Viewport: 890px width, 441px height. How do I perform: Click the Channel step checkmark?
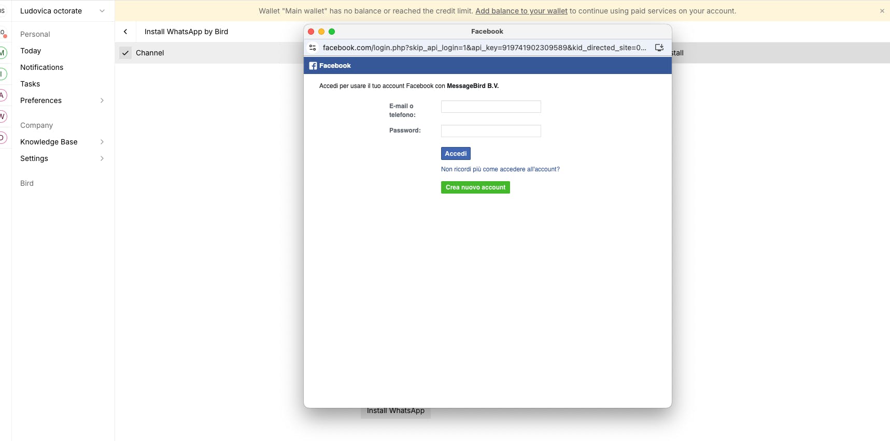125,53
